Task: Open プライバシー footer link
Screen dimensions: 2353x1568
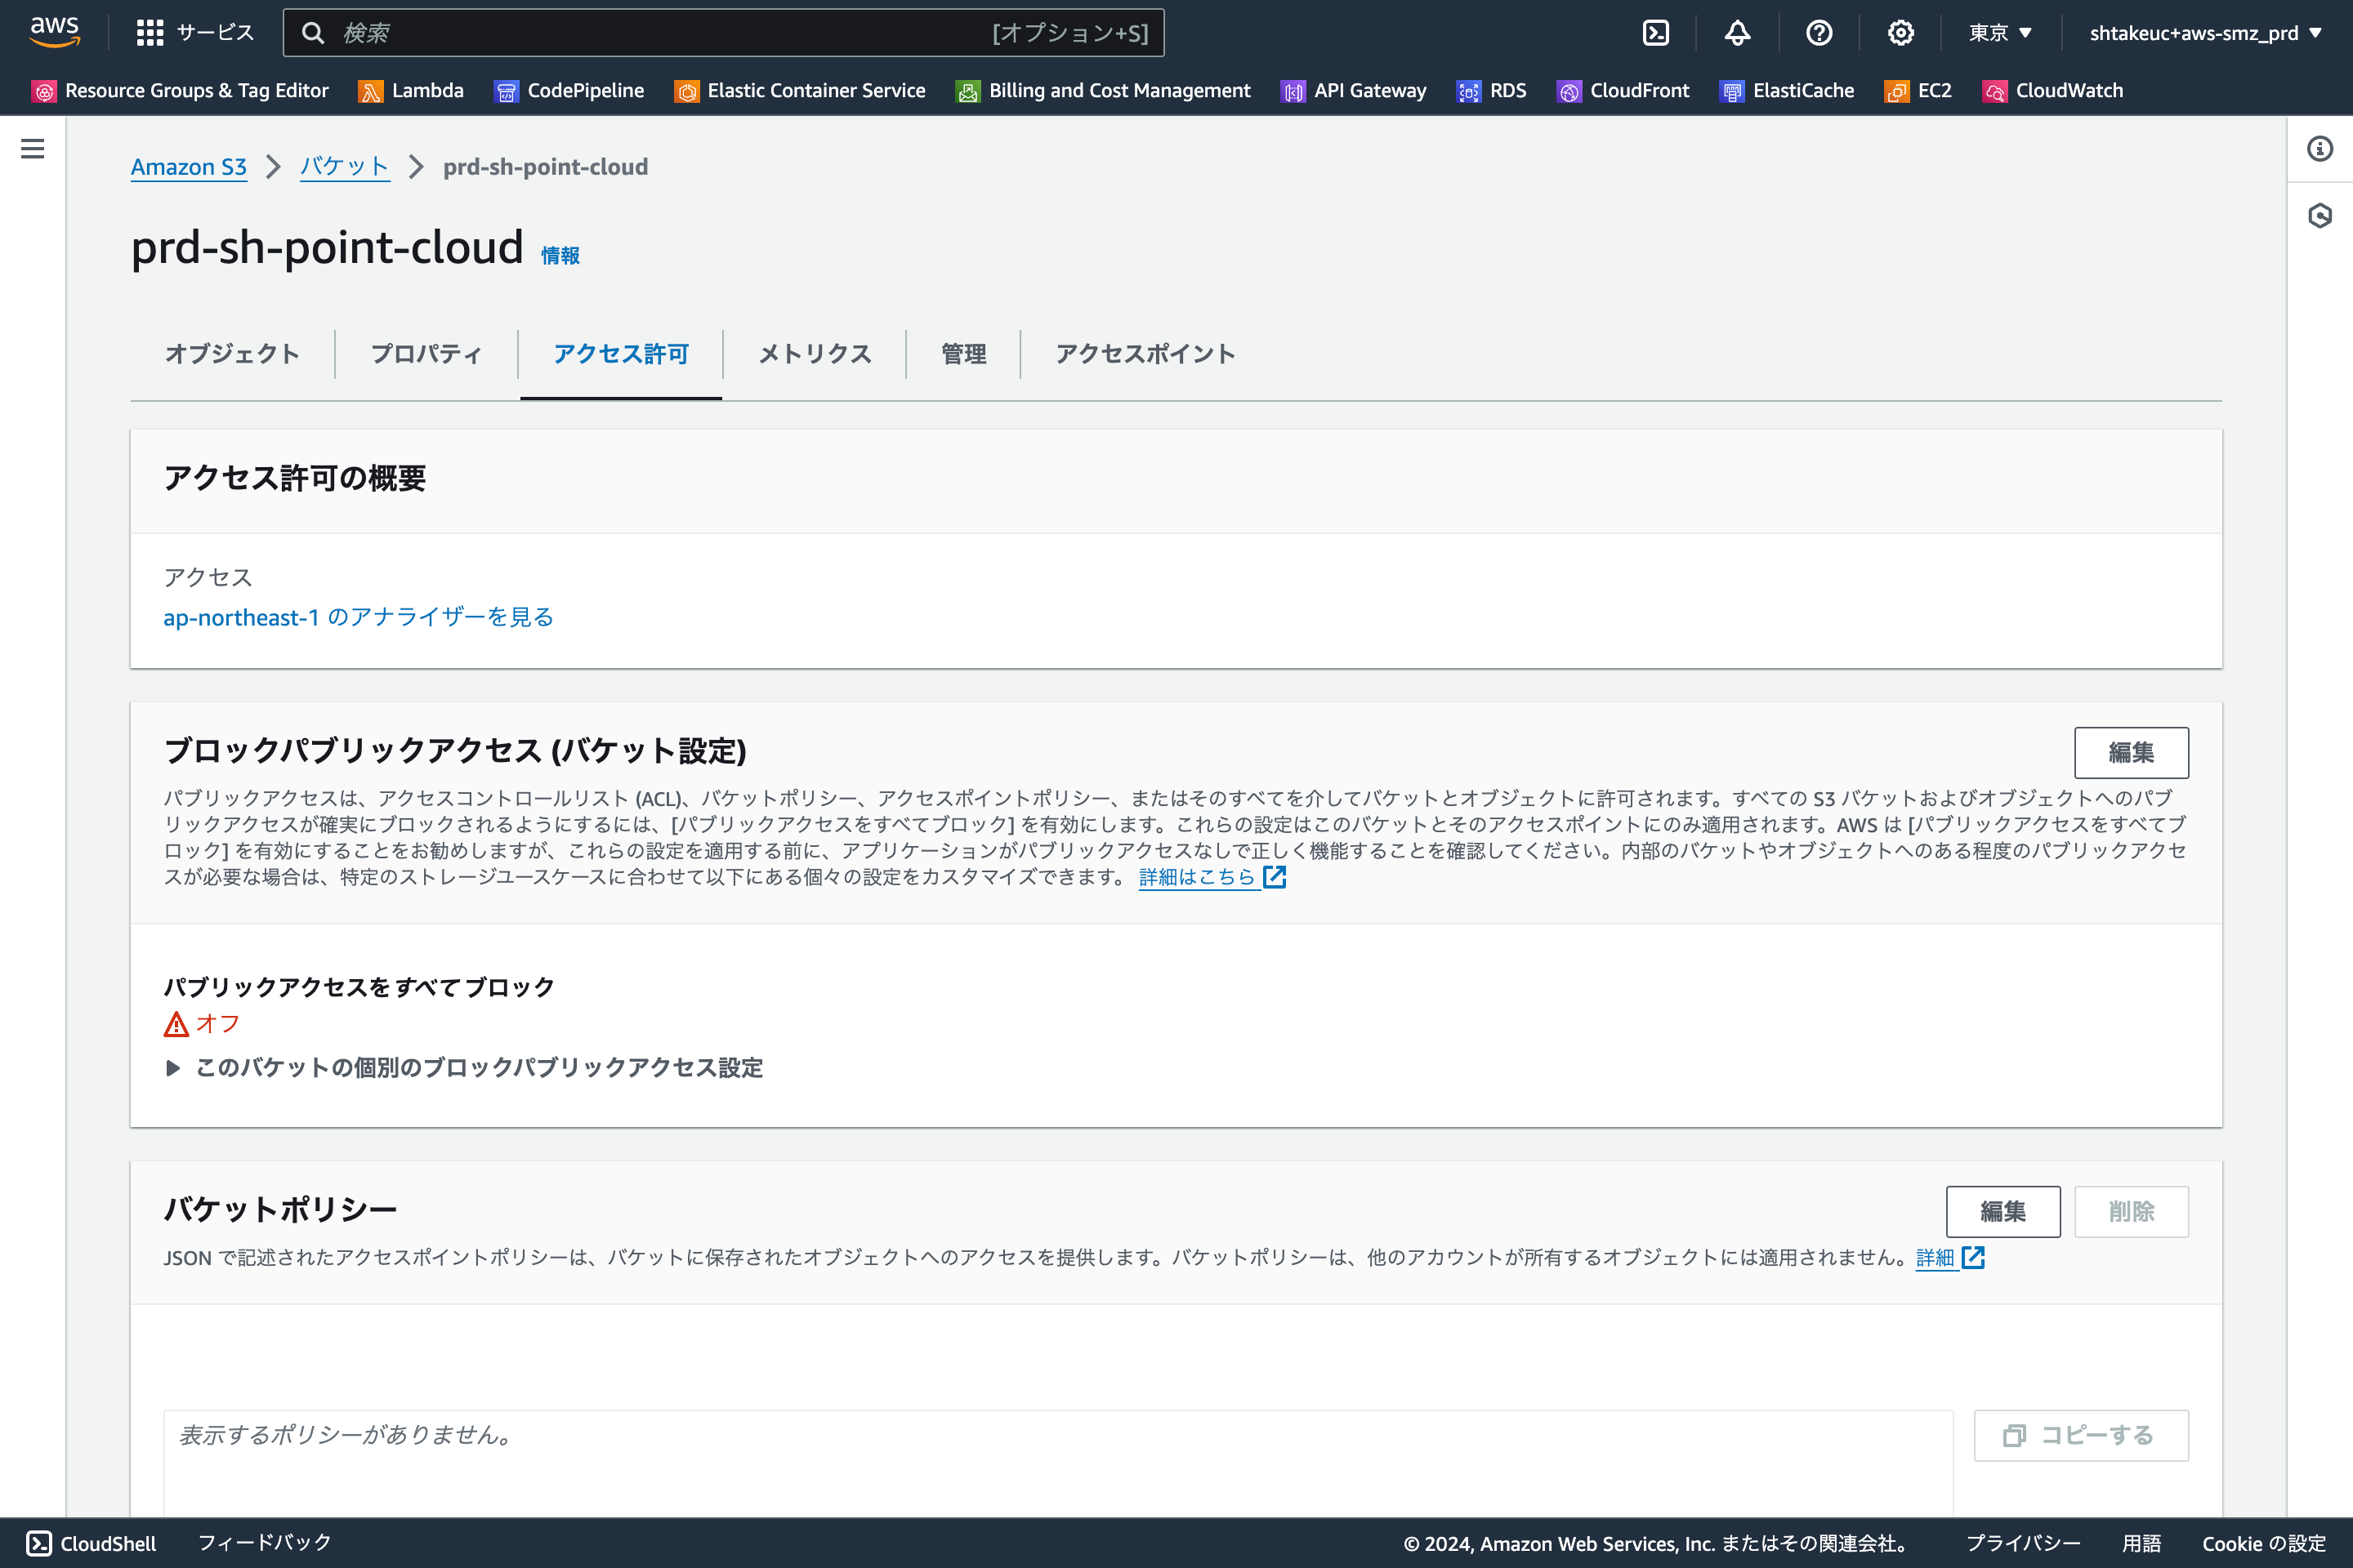Action: [2023, 1543]
